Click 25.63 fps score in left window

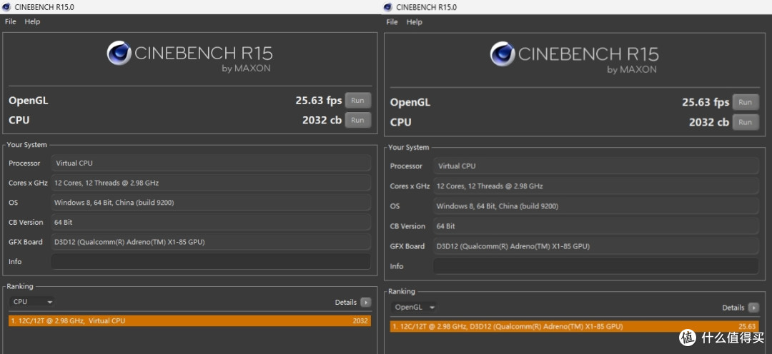coord(319,101)
